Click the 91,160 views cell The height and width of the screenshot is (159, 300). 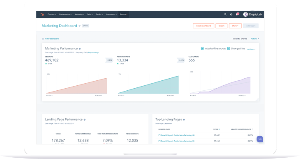coord(217,141)
